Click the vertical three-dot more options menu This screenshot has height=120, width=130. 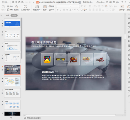click(125, 2)
